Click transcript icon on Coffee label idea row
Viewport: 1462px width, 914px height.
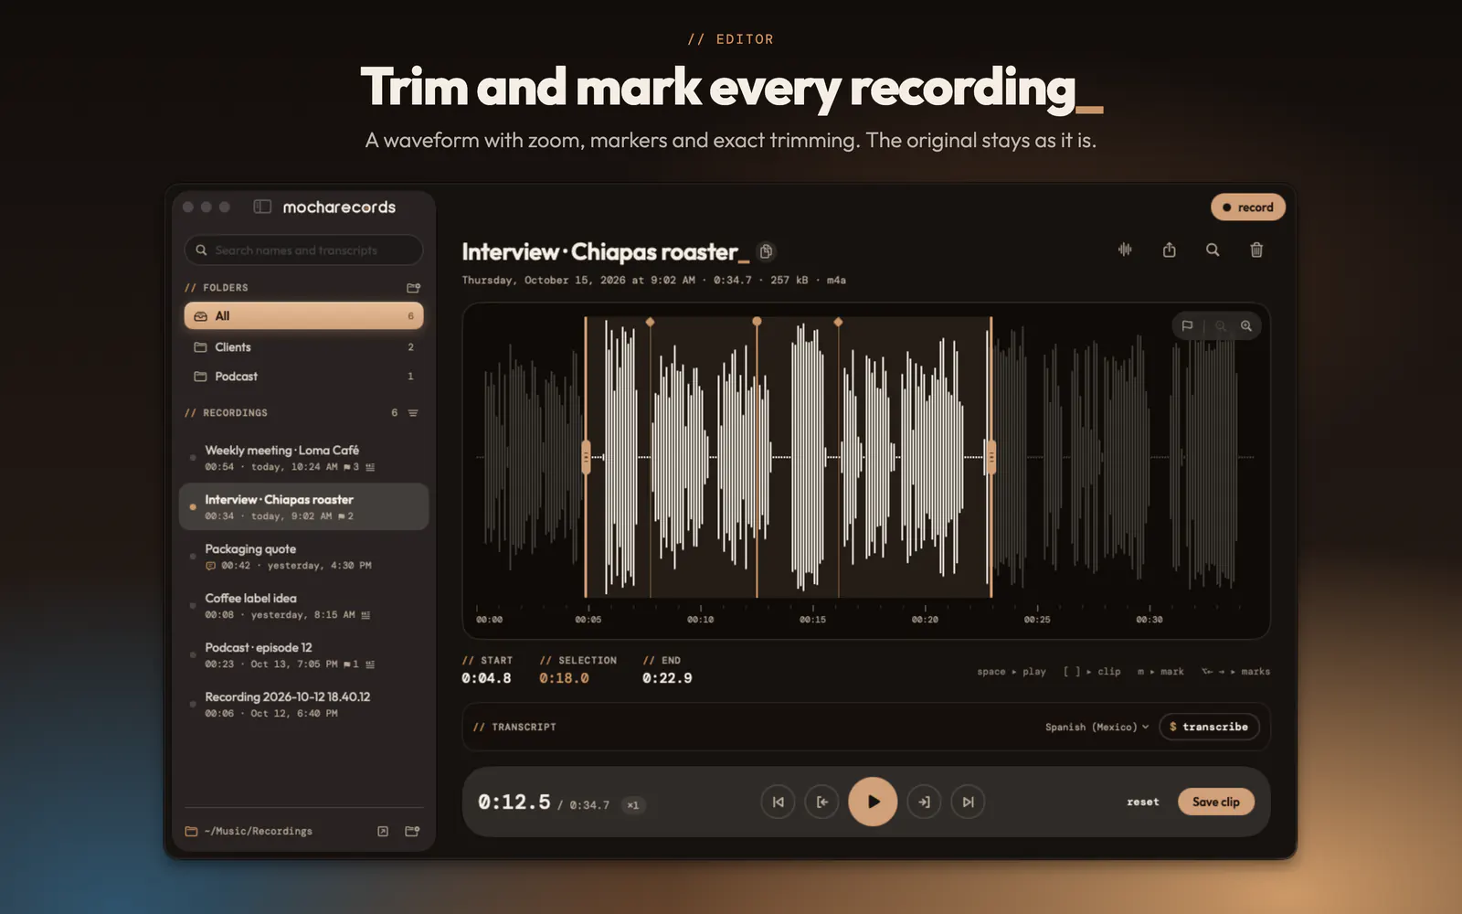[x=365, y=615]
